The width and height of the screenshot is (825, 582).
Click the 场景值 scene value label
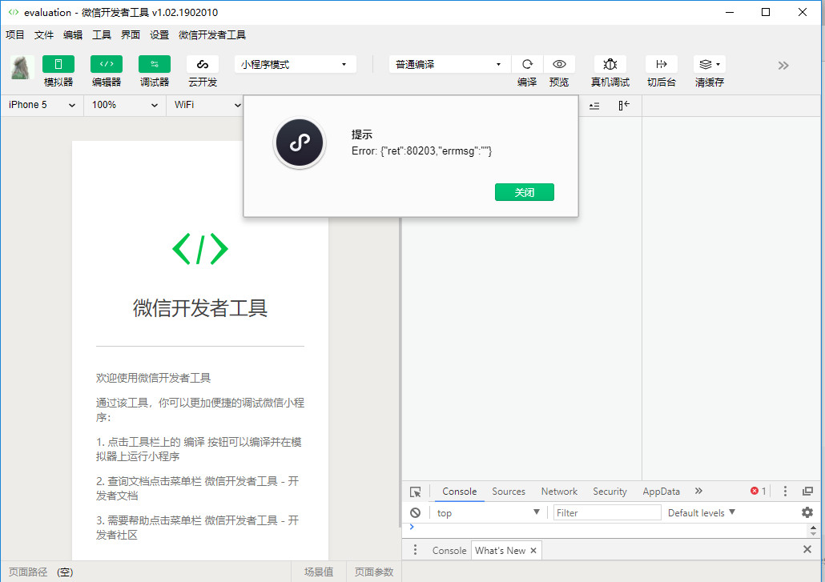click(319, 572)
